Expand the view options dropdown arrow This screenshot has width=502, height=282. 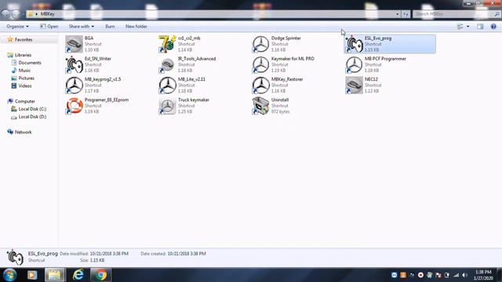click(x=468, y=27)
